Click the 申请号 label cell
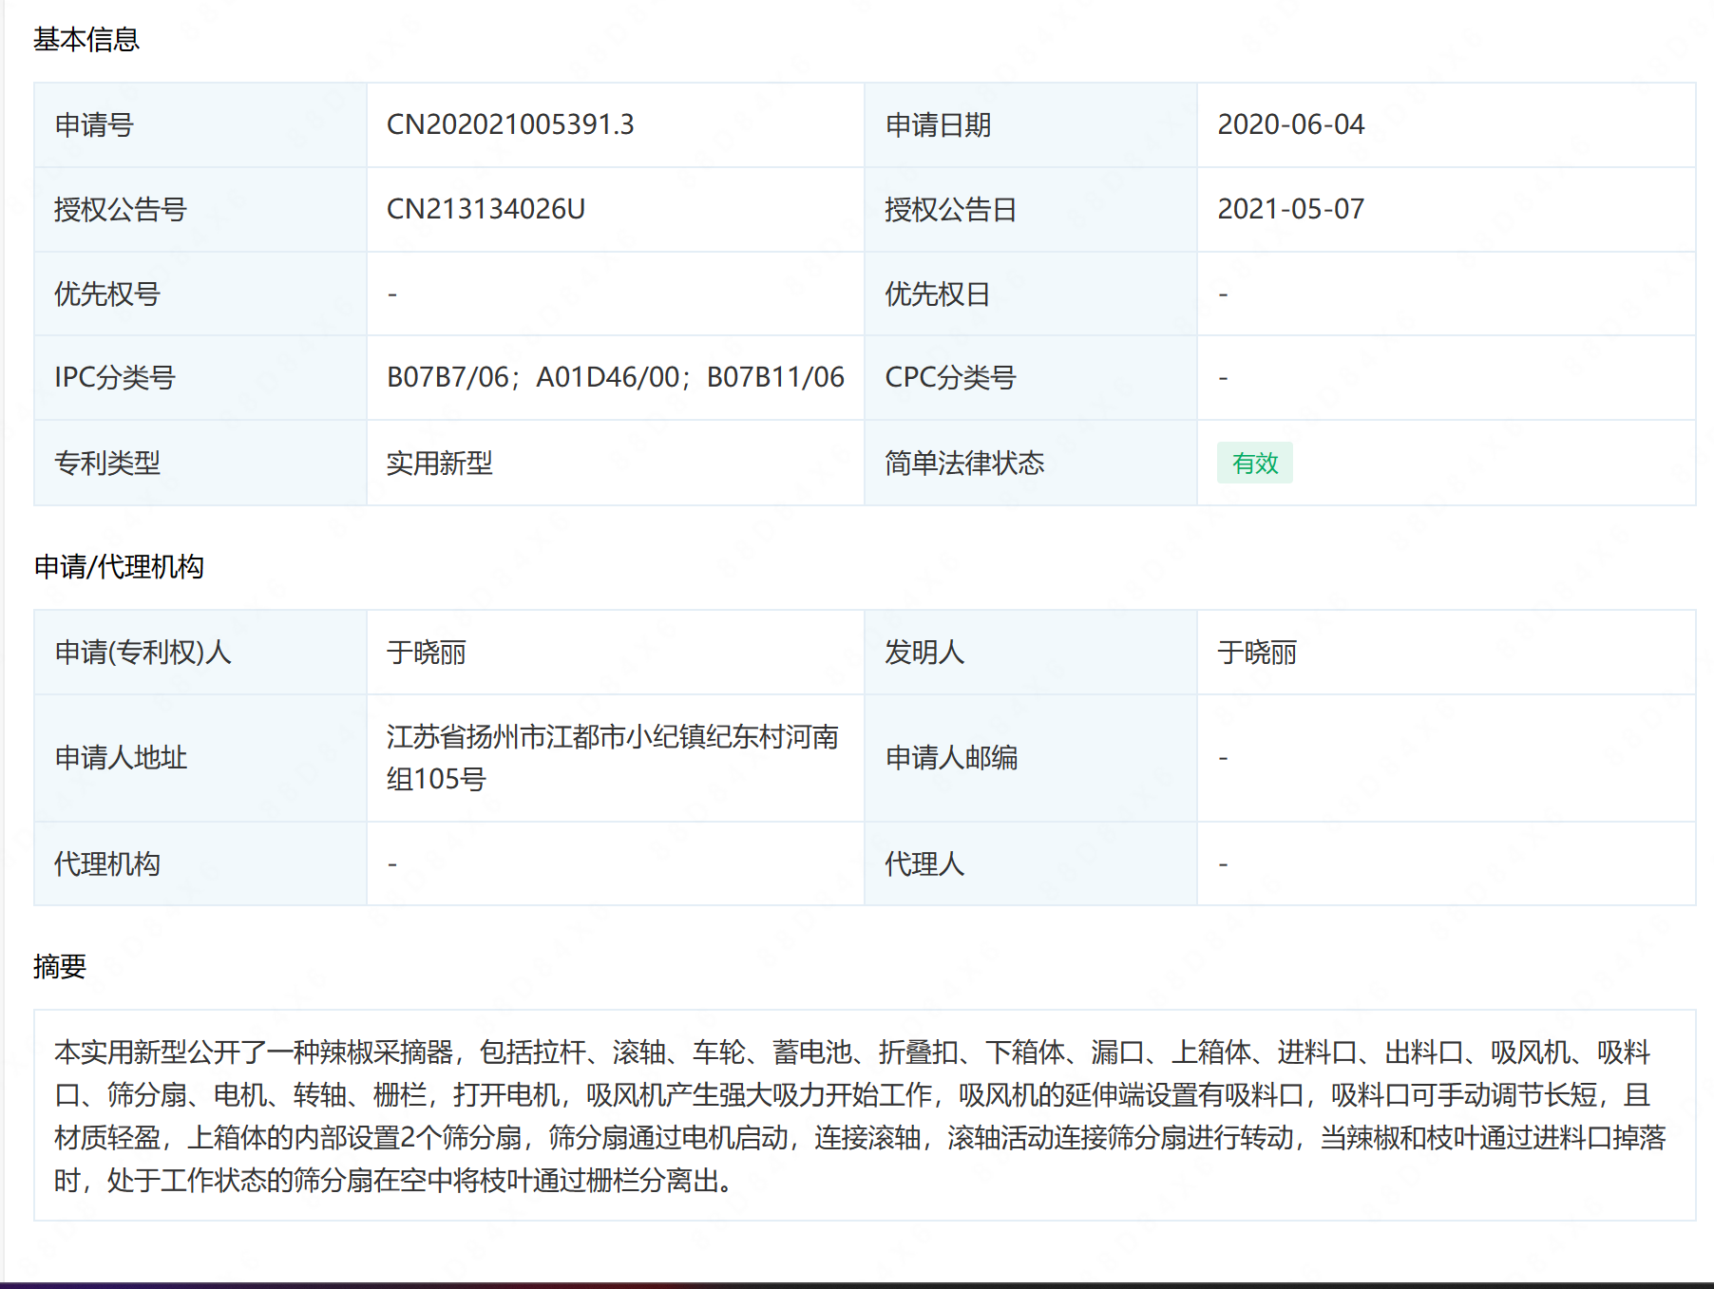 (x=200, y=124)
